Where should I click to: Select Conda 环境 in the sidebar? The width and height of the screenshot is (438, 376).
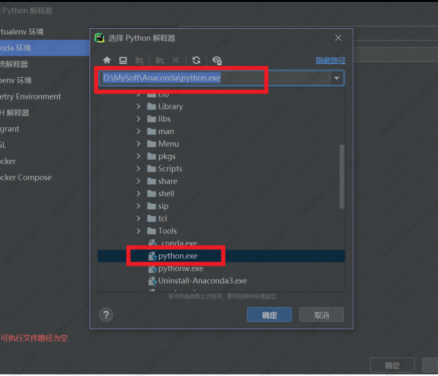(44, 48)
